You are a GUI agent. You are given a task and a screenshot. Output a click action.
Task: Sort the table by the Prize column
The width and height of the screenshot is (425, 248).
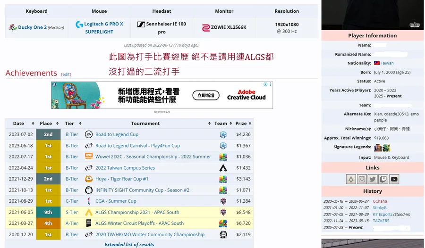[x=243, y=124]
